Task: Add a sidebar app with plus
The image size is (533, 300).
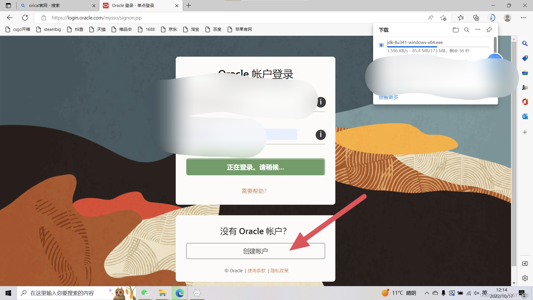Action: (525, 132)
